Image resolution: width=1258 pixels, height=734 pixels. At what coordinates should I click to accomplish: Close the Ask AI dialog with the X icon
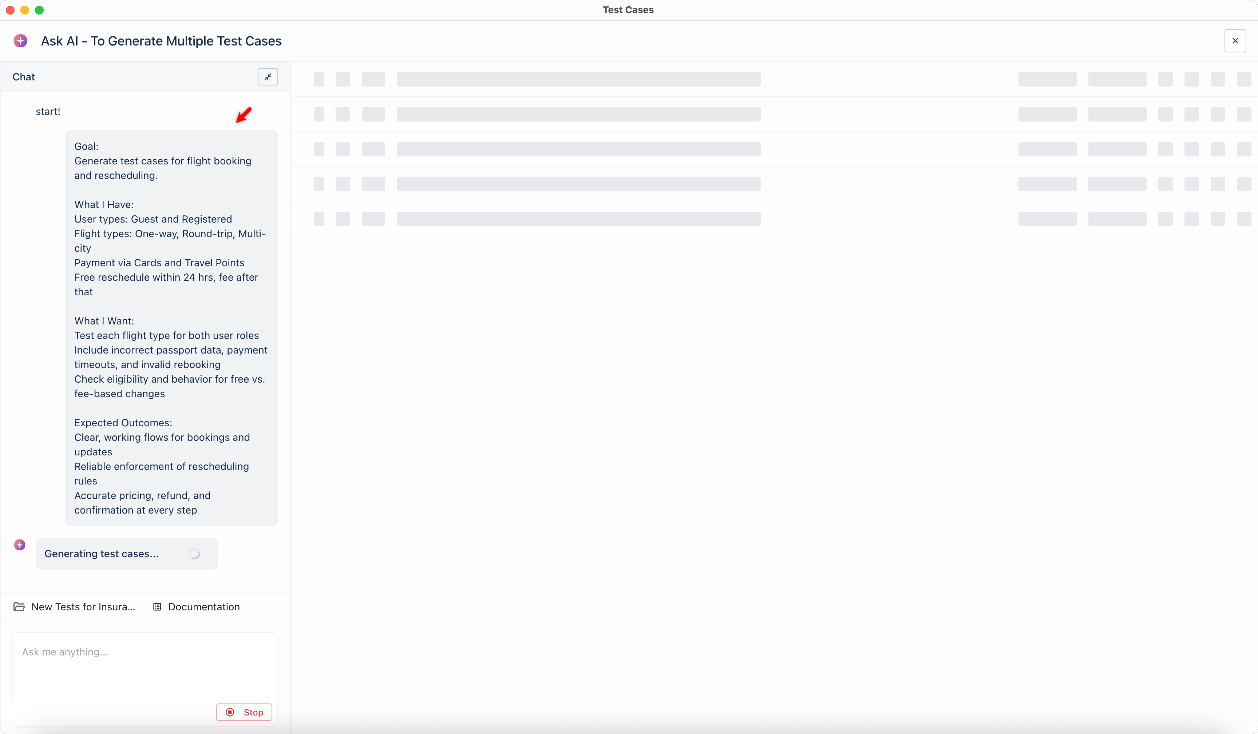tap(1235, 41)
